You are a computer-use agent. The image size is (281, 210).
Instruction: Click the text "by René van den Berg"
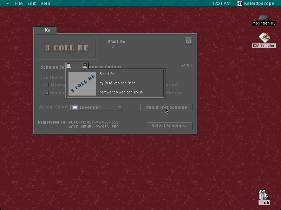(118, 83)
